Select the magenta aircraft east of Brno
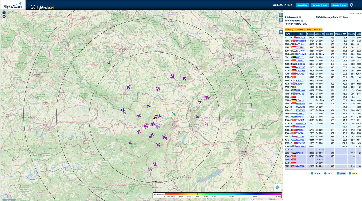The height and width of the screenshot is (201, 362). pos(207,97)
